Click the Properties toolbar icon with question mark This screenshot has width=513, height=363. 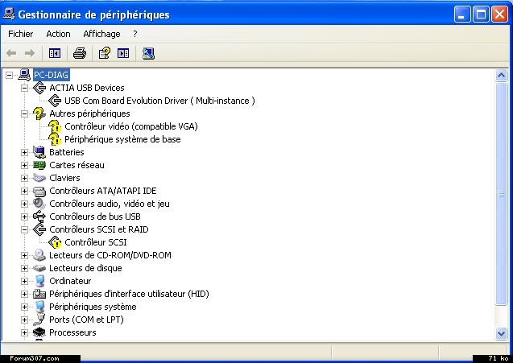pyautogui.click(x=104, y=53)
